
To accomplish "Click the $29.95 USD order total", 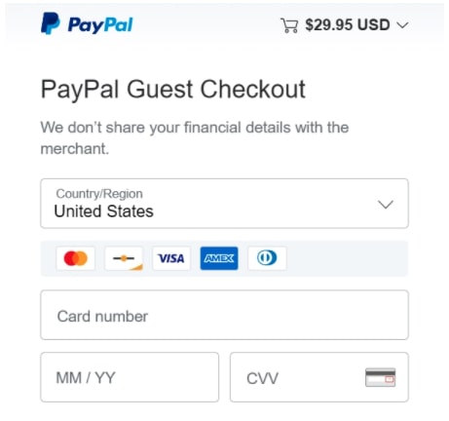I will 348,24.
